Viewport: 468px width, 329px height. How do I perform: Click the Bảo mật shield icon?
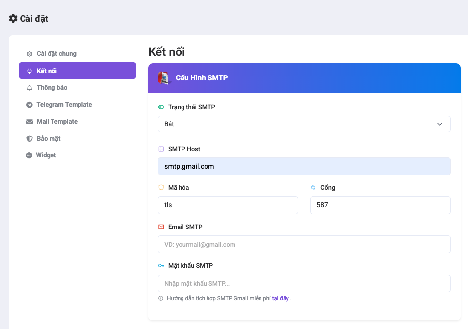[29, 139]
